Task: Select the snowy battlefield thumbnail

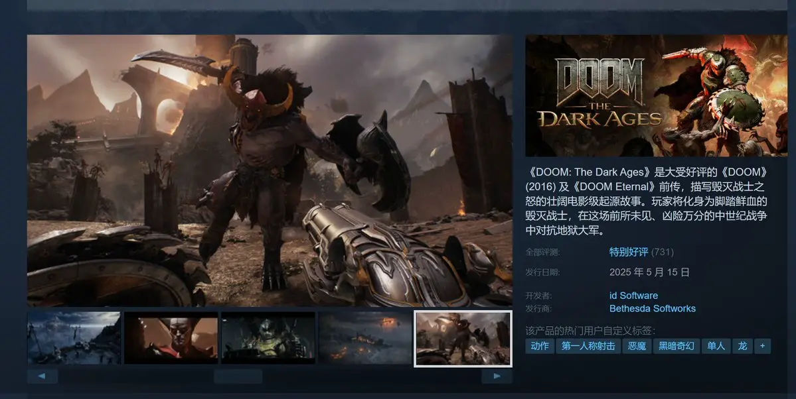Action: pyautogui.click(x=74, y=338)
